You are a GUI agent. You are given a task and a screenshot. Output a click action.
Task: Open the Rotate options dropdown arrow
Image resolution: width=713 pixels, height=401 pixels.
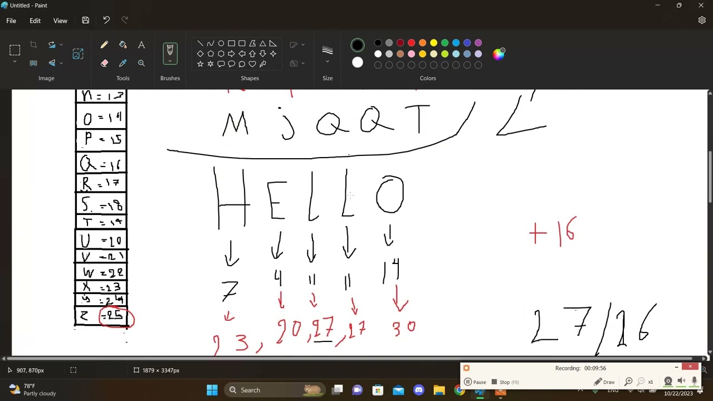pos(61,45)
